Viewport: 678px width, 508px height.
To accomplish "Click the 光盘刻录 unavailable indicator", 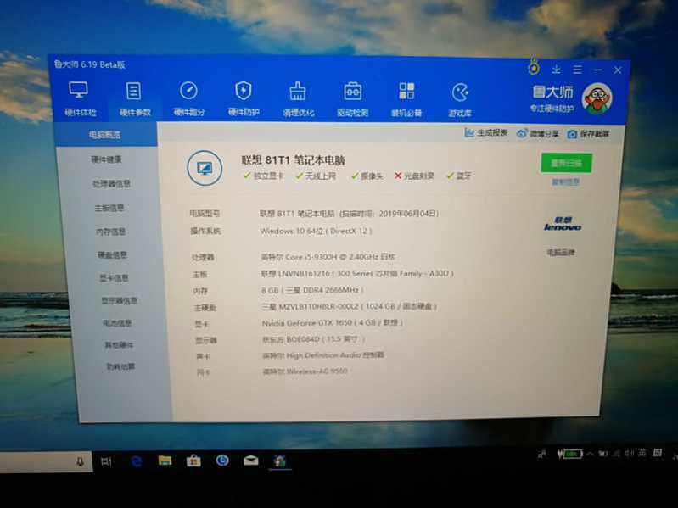I will tap(414, 176).
